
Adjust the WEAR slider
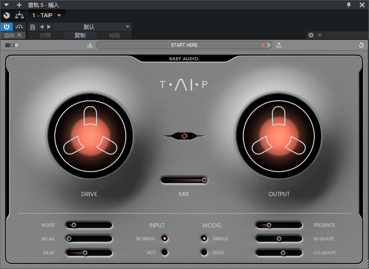coord(89,239)
